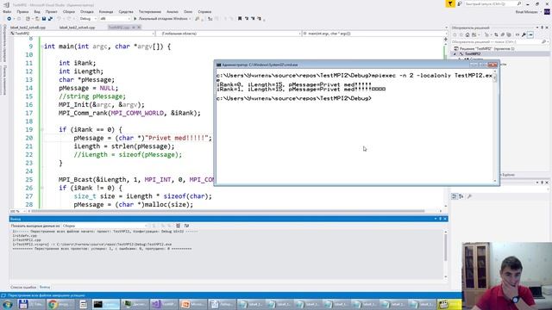
Task: Open the main function navigation dropdown
Action: pos(374,34)
